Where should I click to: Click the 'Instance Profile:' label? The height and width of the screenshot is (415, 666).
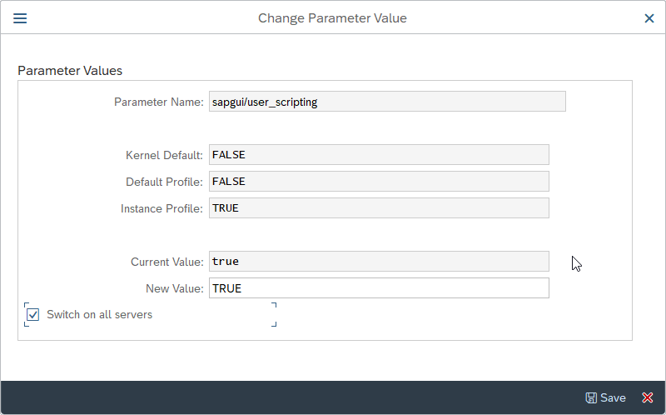[162, 209]
